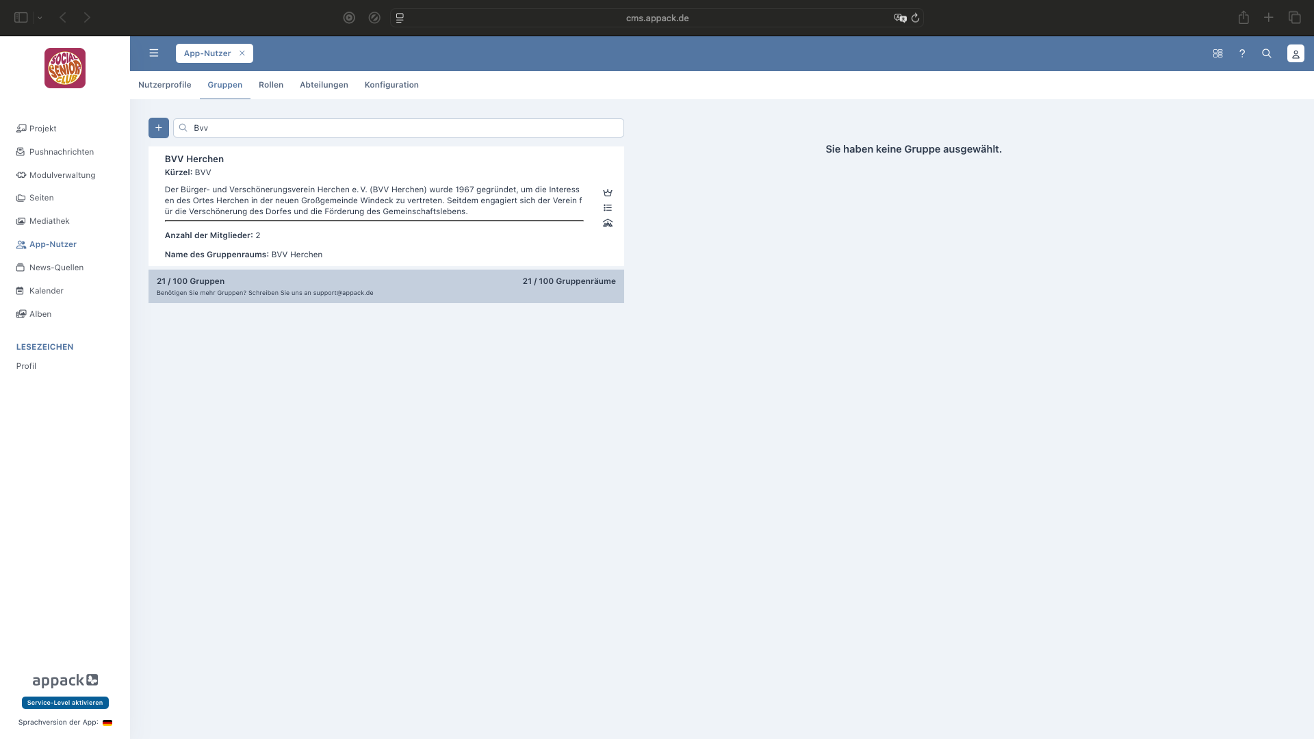This screenshot has width=1314, height=739.
Task: Expand the Safari sidebar dropdown chevron
Action: click(x=40, y=18)
